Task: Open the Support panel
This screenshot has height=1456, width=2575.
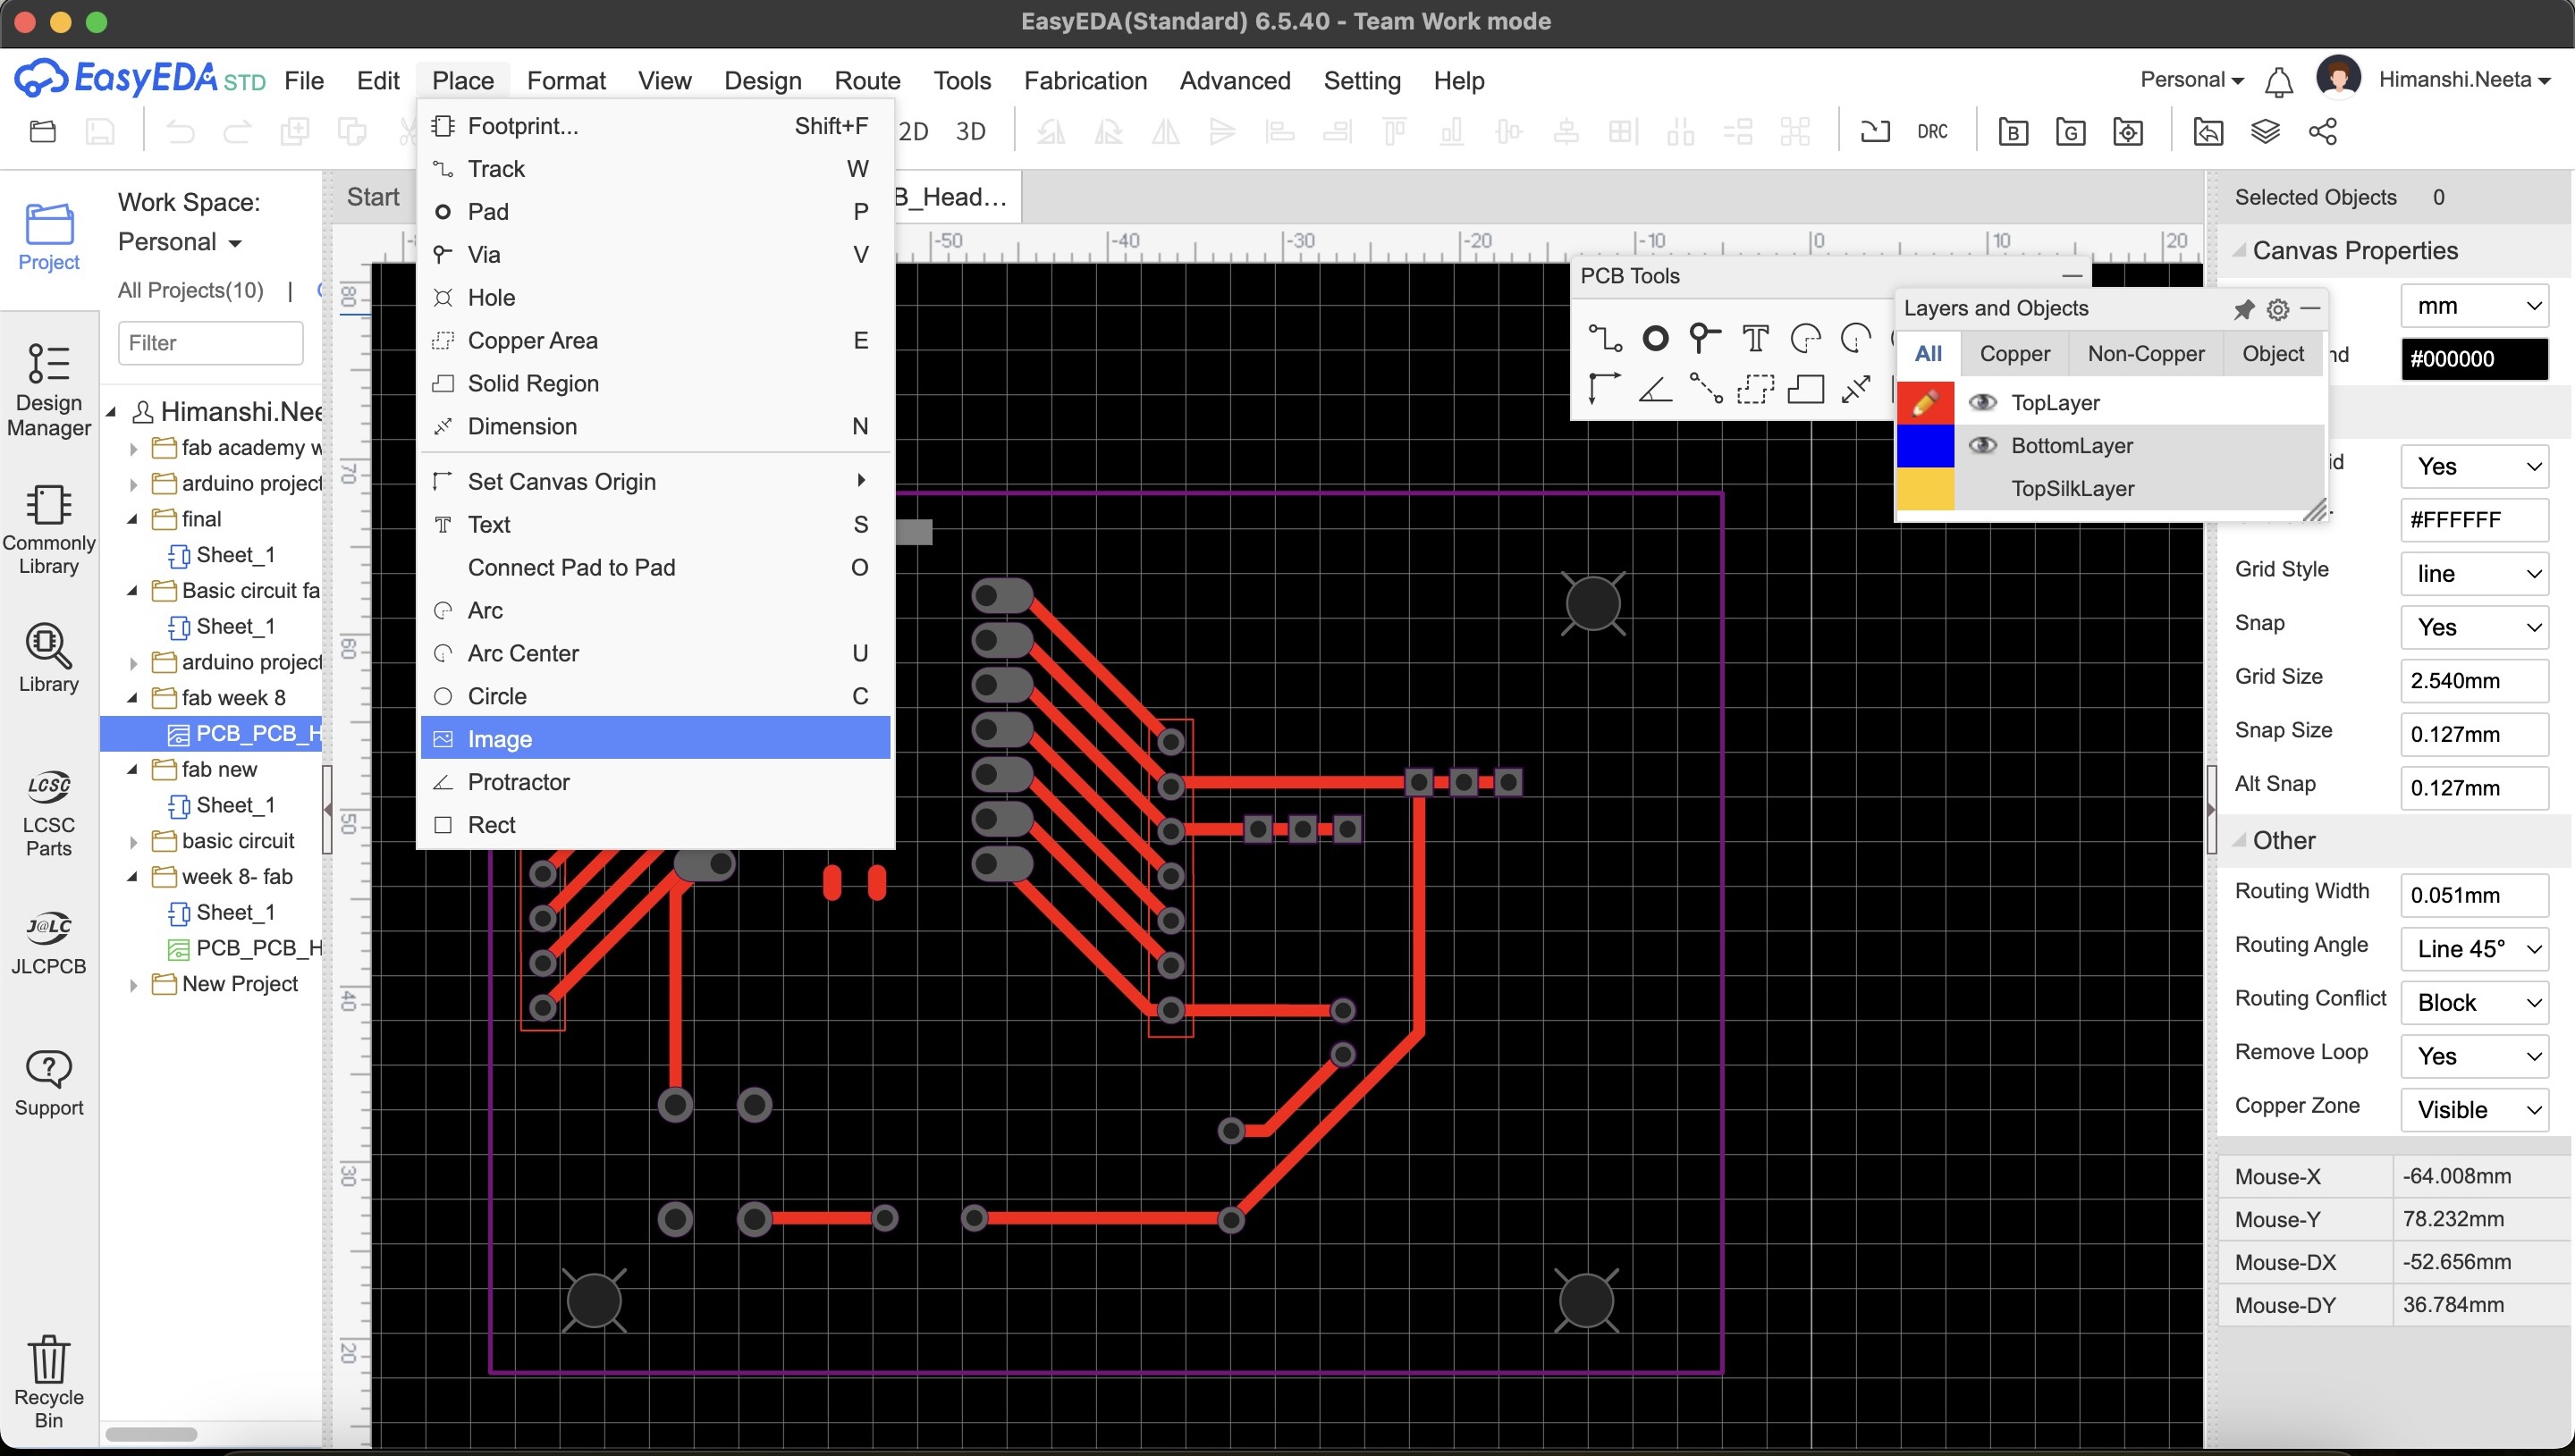Action: coord(48,1083)
